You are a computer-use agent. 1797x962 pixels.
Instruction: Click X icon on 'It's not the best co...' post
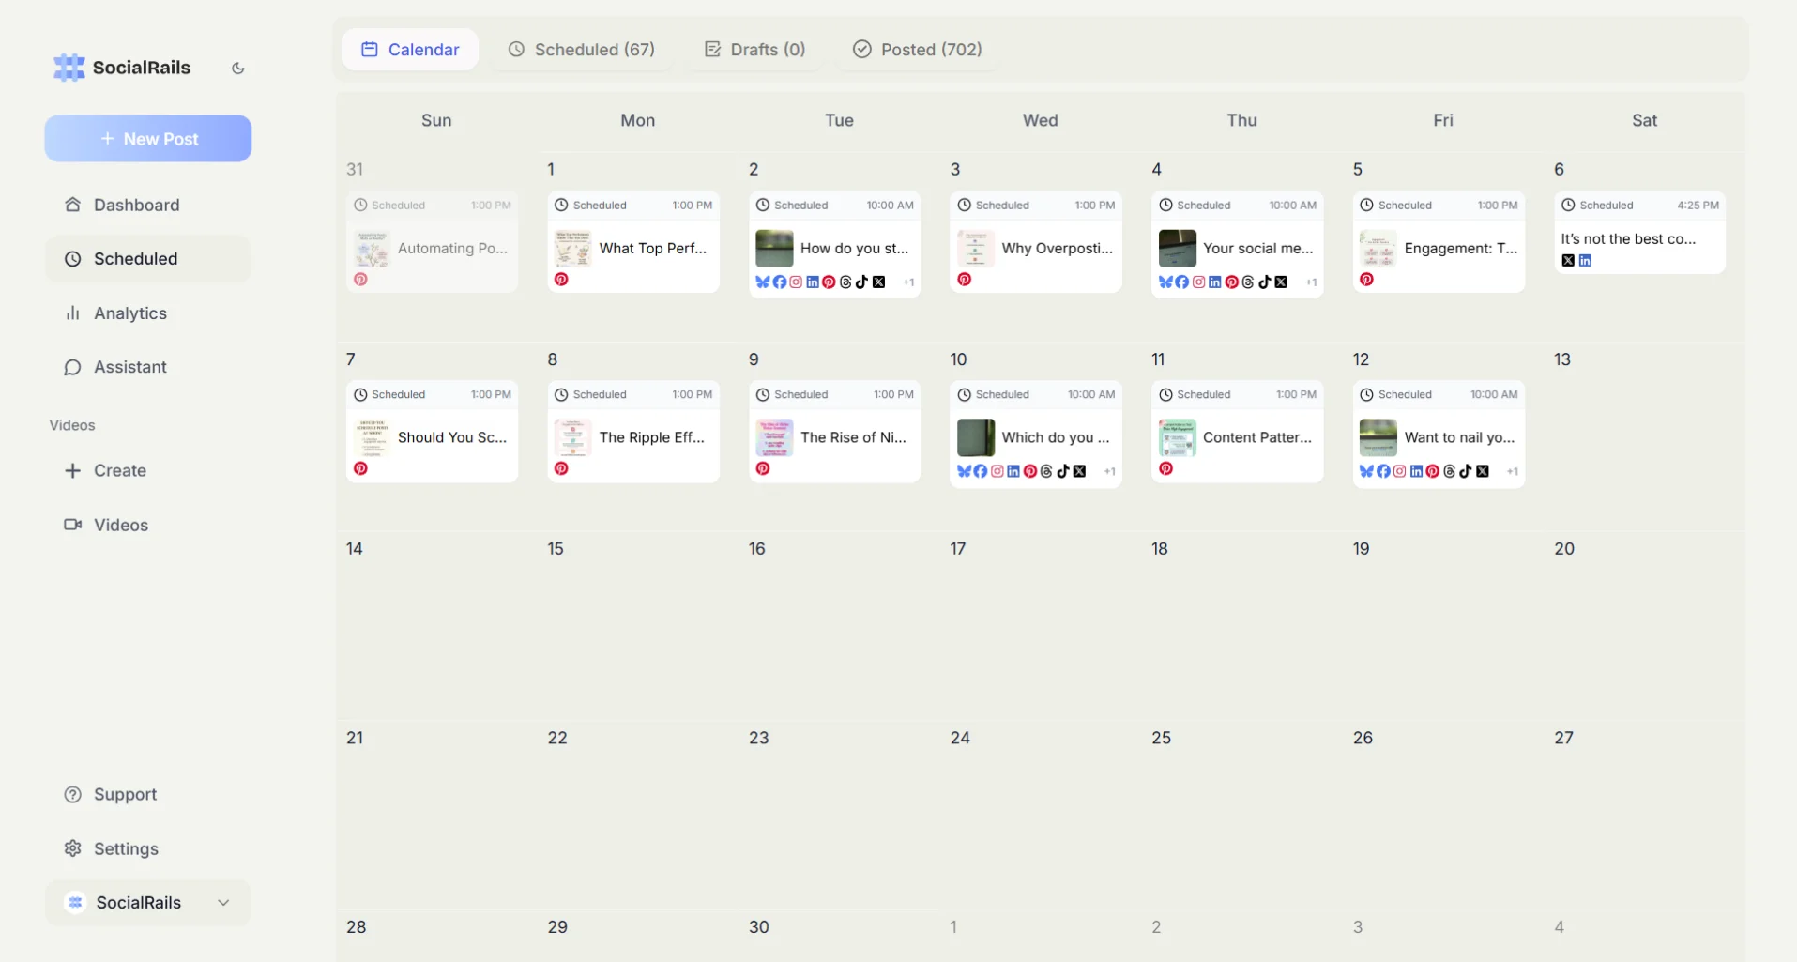tap(1568, 261)
